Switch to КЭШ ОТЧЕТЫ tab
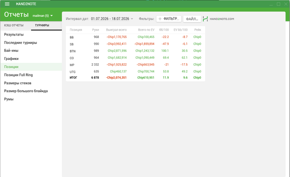The image size is (290, 177). pyautogui.click(x=14, y=25)
